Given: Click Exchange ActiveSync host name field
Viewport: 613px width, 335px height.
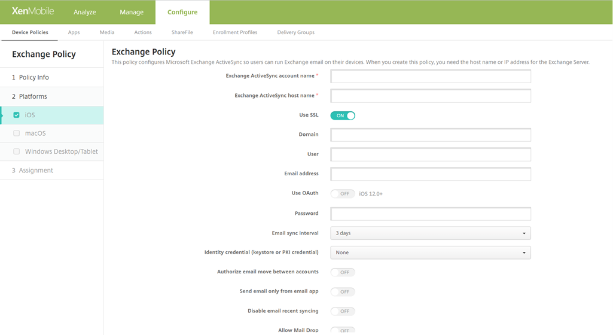Looking at the screenshot, I should pyautogui.click(x=431, y=96).
